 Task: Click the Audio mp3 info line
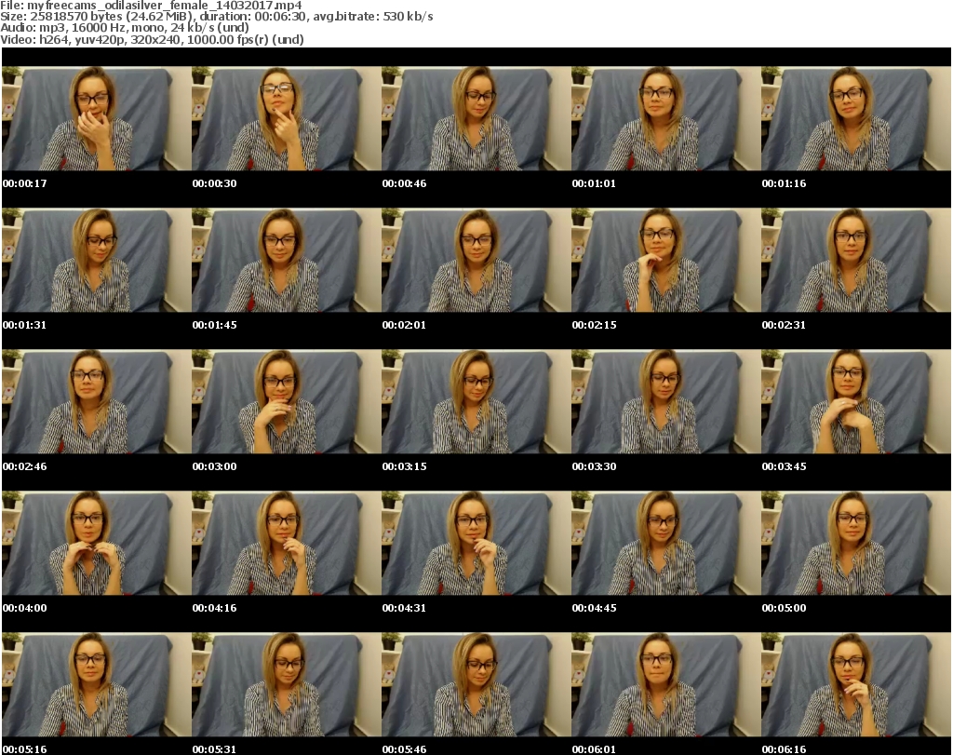click(x=125, y=28)
